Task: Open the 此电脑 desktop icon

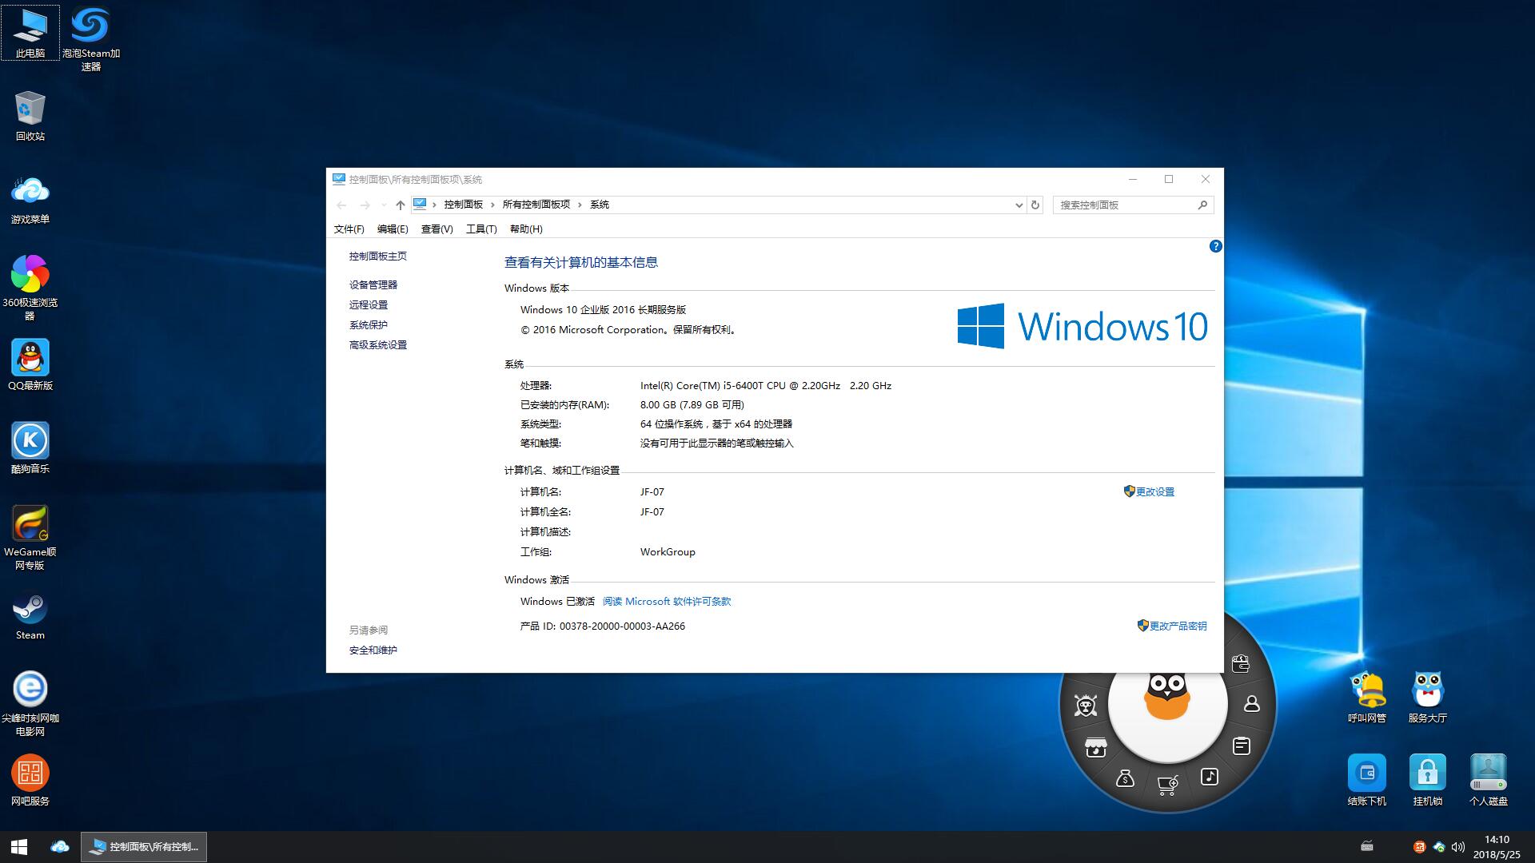Action: [30, 33]
